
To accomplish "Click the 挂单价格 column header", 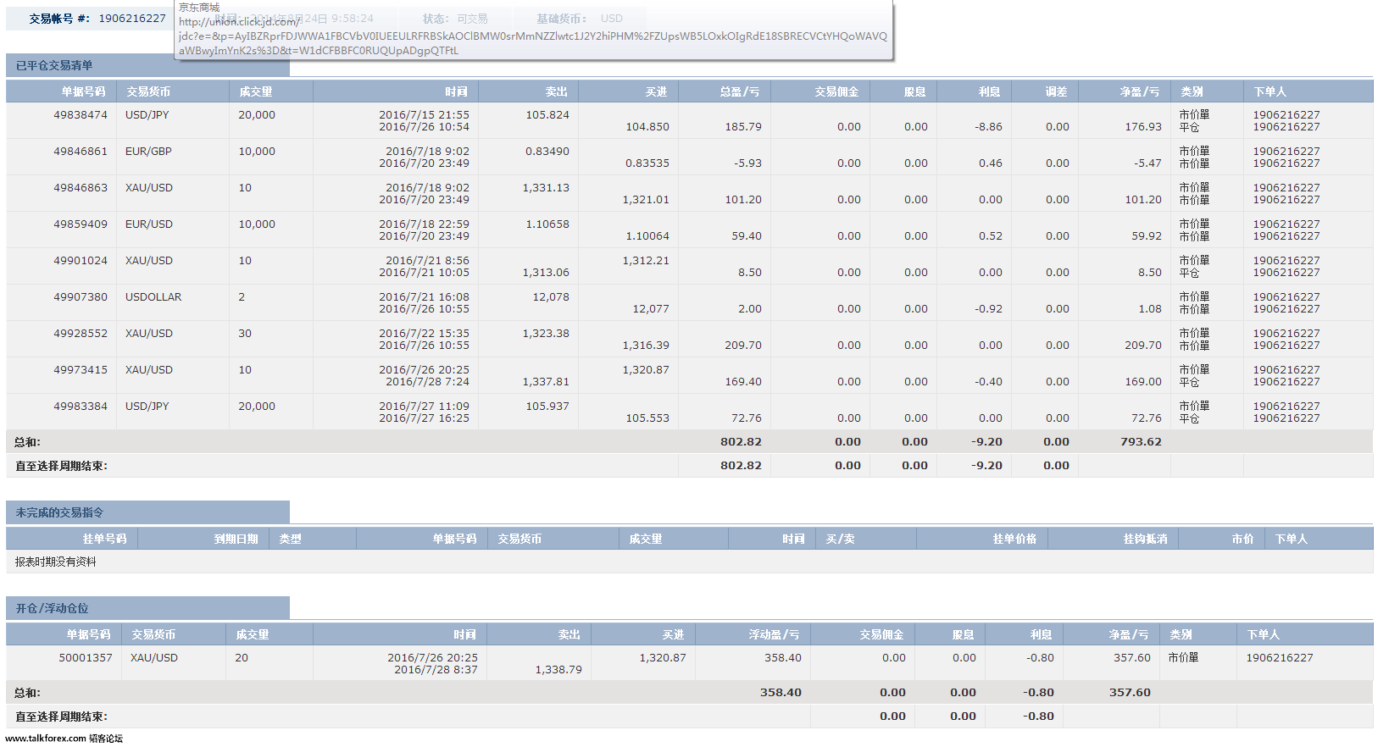I will [1014, 539].
